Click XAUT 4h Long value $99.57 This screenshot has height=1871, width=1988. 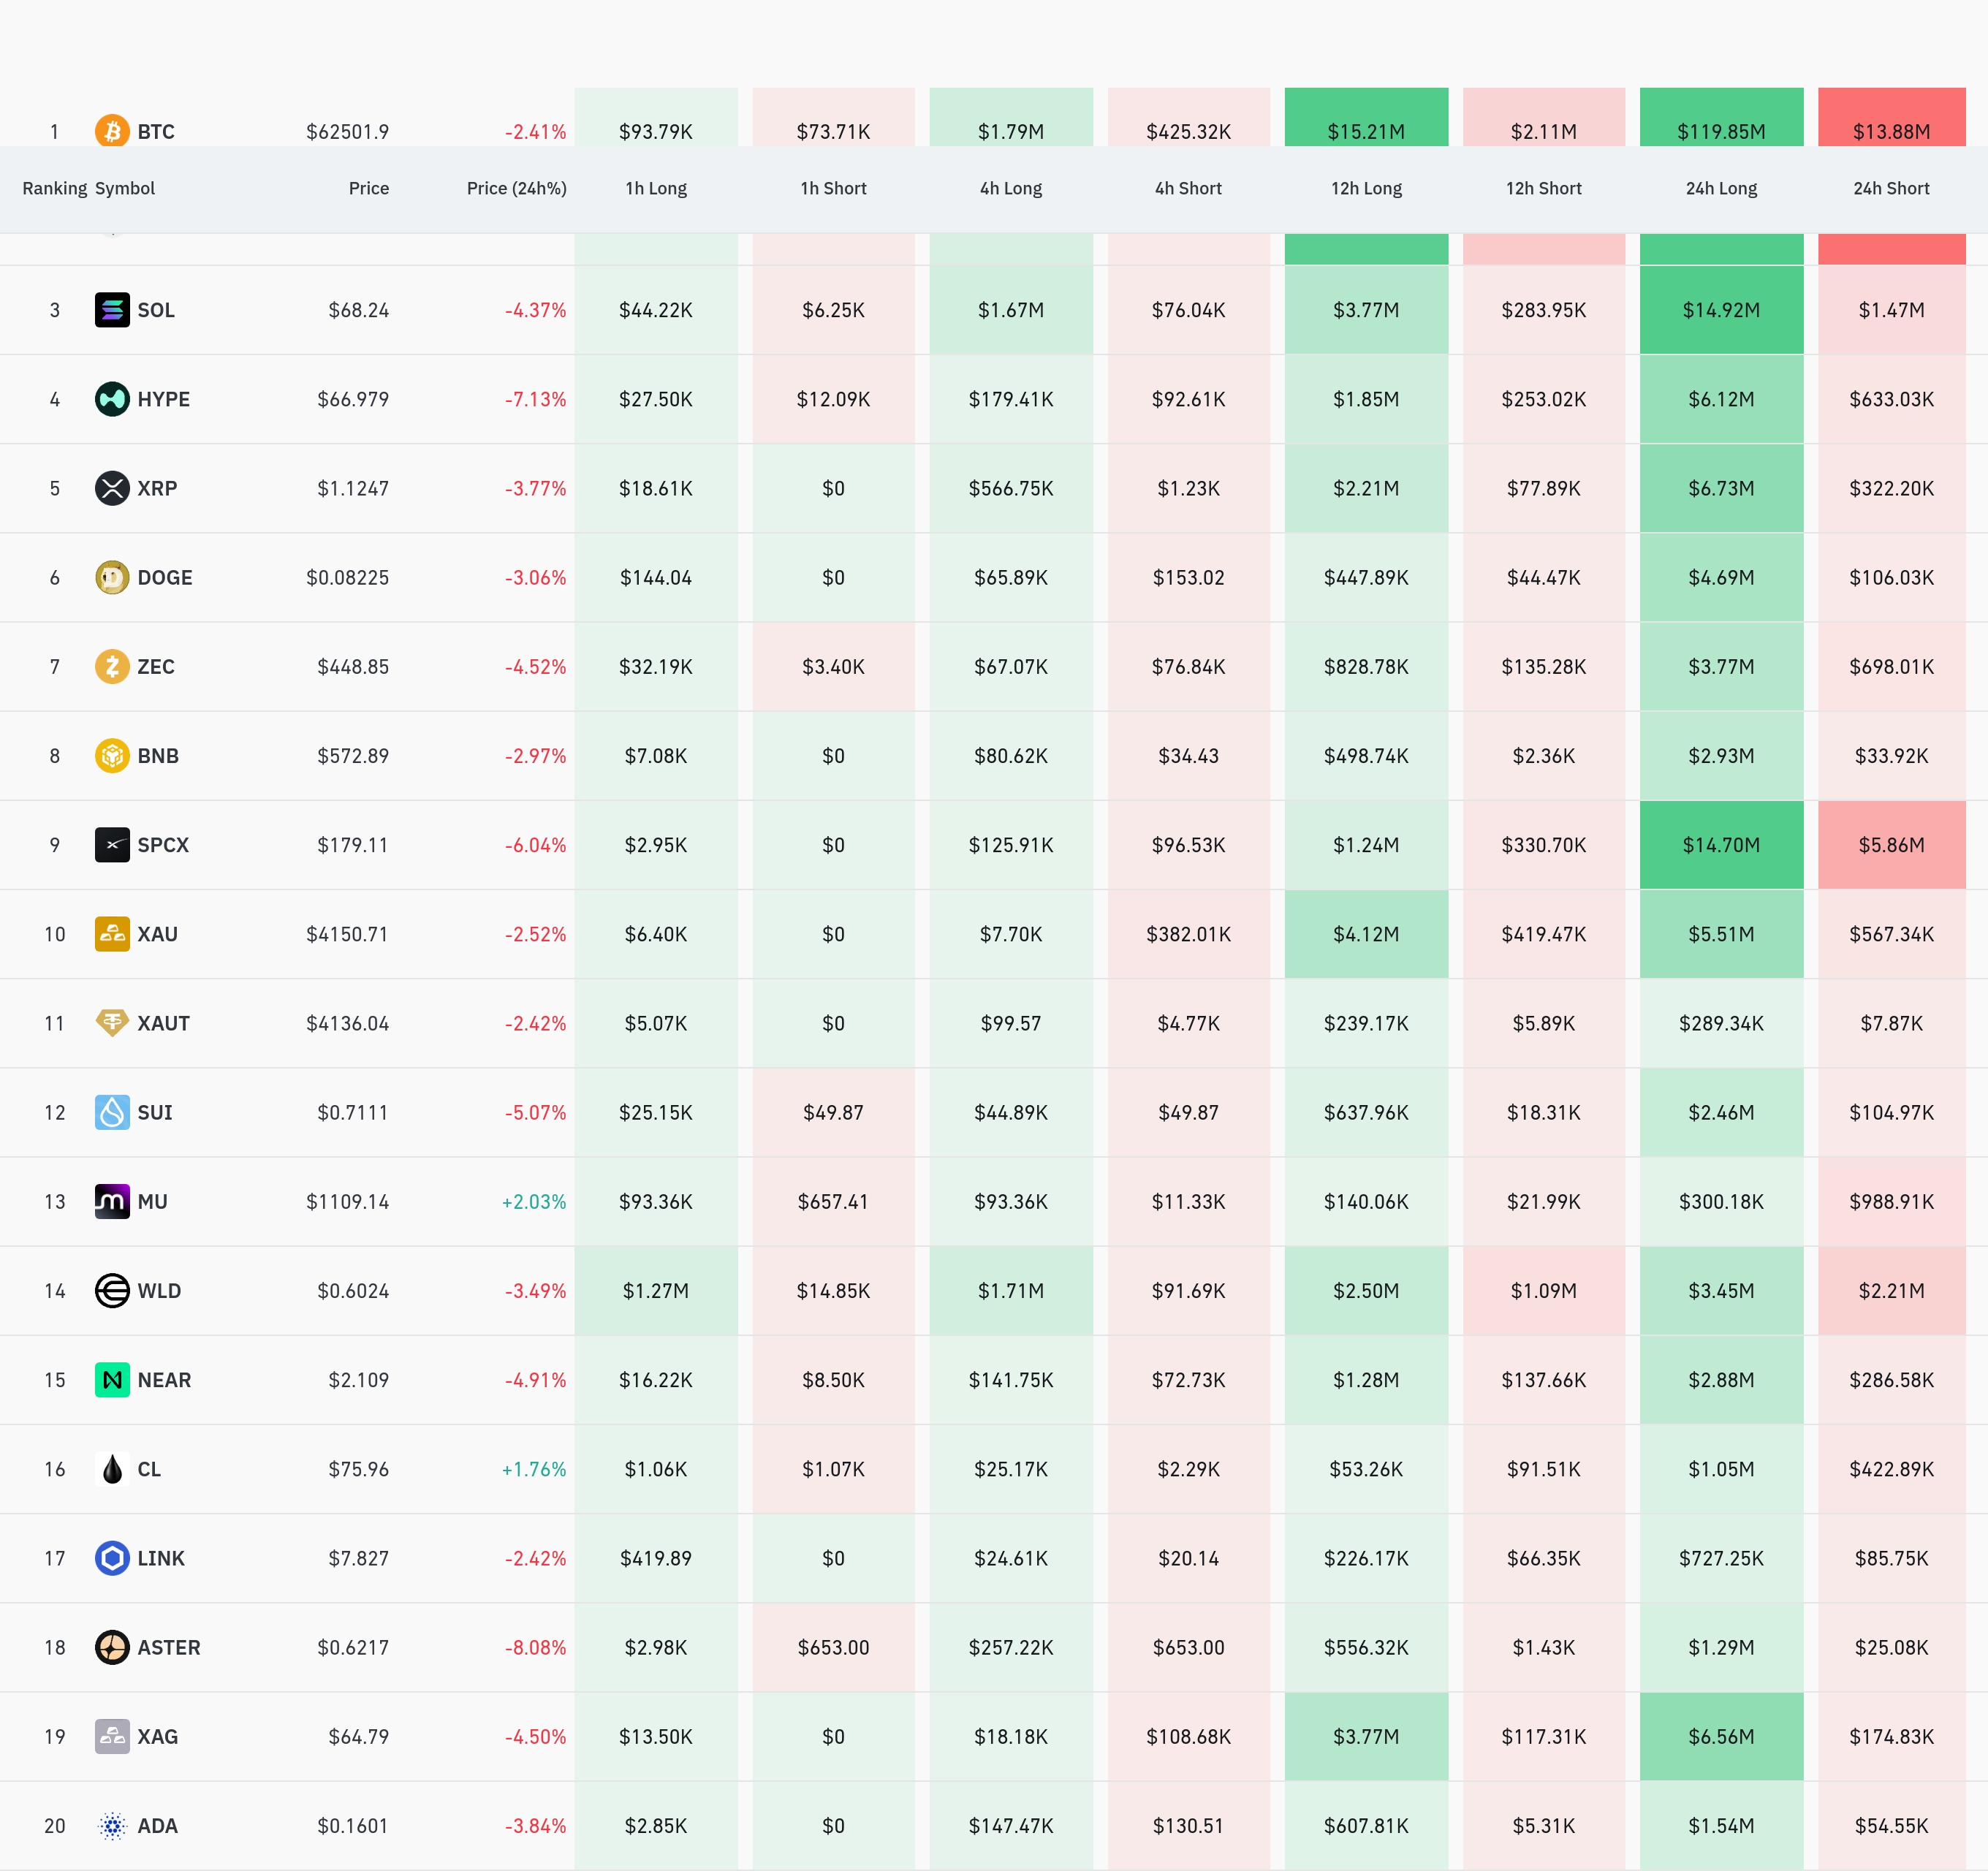pos(1011,1023)
